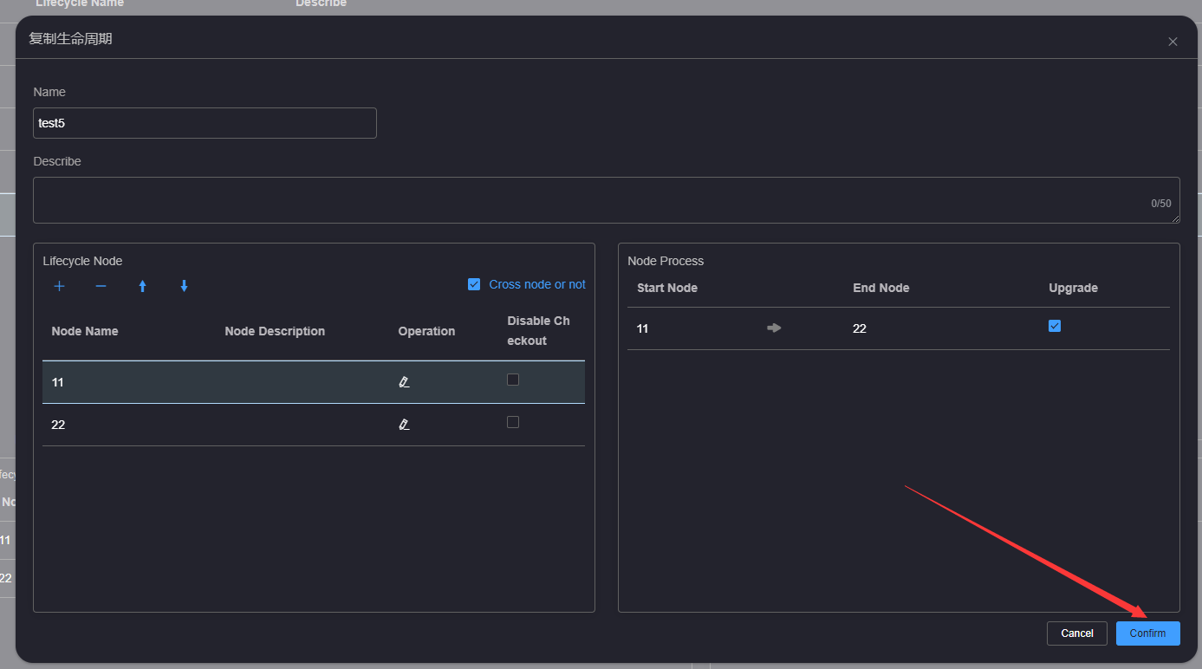Tick Disable Checkout for node 22
This screenshot has height=669, width=1202.
point(513,422)
